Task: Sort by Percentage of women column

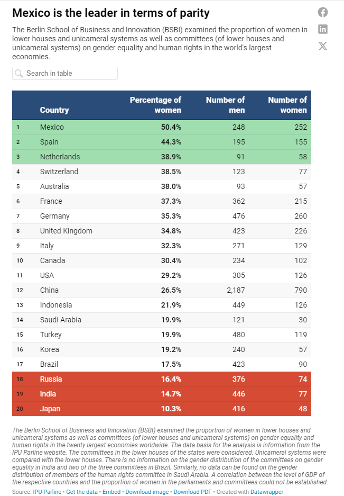Action: (155, 105)
